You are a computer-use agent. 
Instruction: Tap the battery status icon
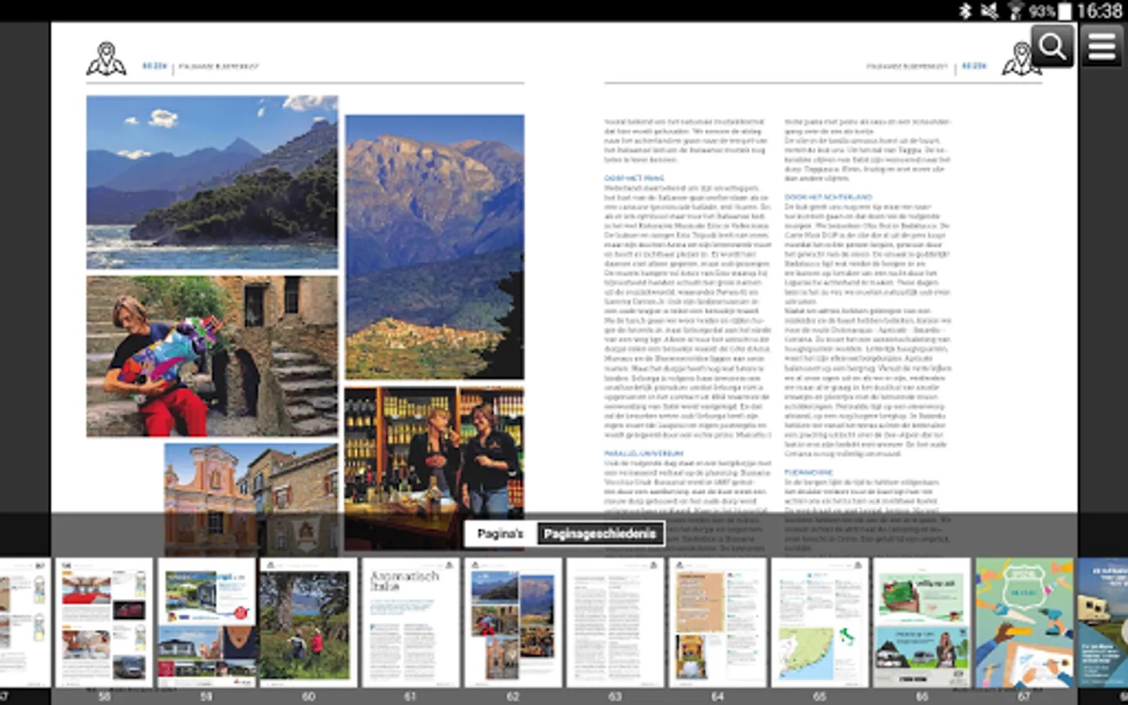pos(1065,11)
